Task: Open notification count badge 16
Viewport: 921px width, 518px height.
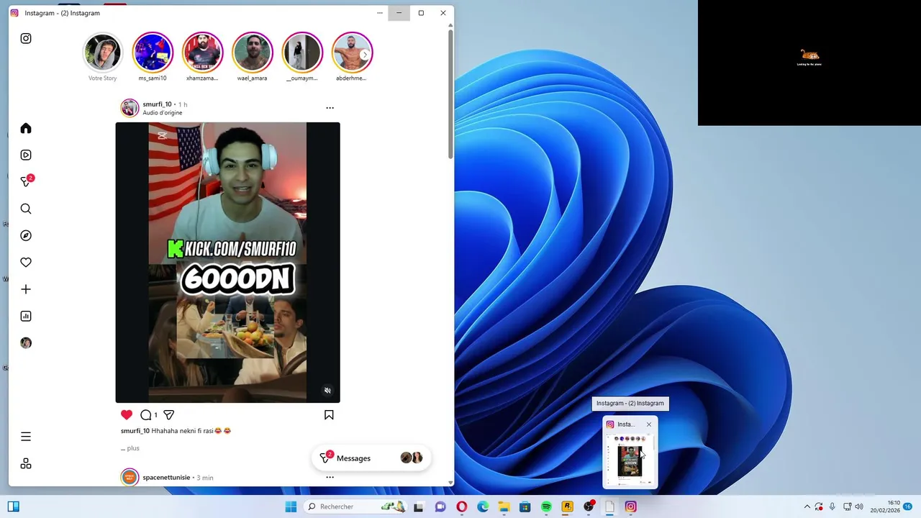Action: (x=908, y=506)
